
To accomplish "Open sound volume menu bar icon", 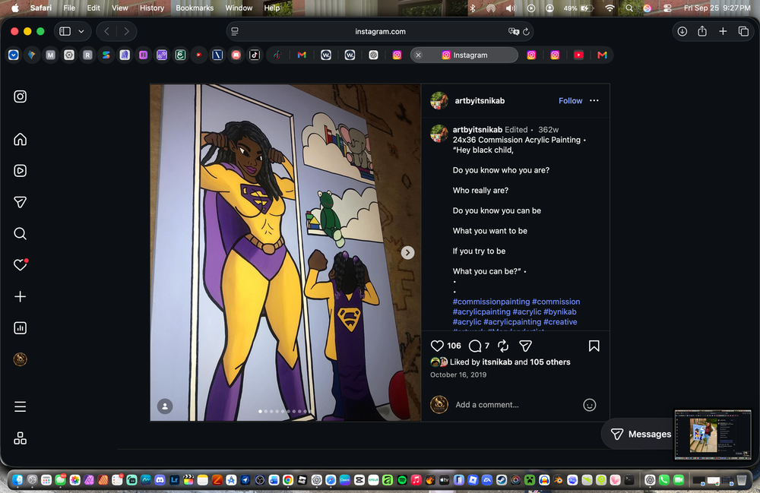I will click(x=511, y=8).
